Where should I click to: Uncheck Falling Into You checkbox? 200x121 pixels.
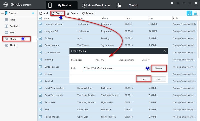click(40, 117)
